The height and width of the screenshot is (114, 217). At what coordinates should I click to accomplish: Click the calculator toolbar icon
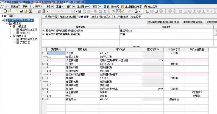pyautogui.click(x=80, y=11)
